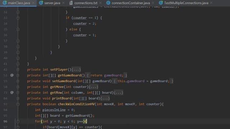
Task: Click the connectionContainer.java class file icon
Action: [x=108, y=3]
